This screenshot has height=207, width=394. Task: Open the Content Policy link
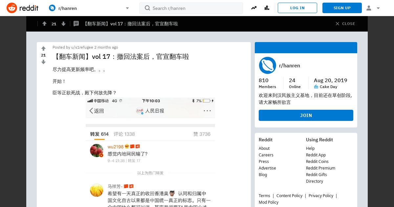pyautogui.click(x=289, y=195)
